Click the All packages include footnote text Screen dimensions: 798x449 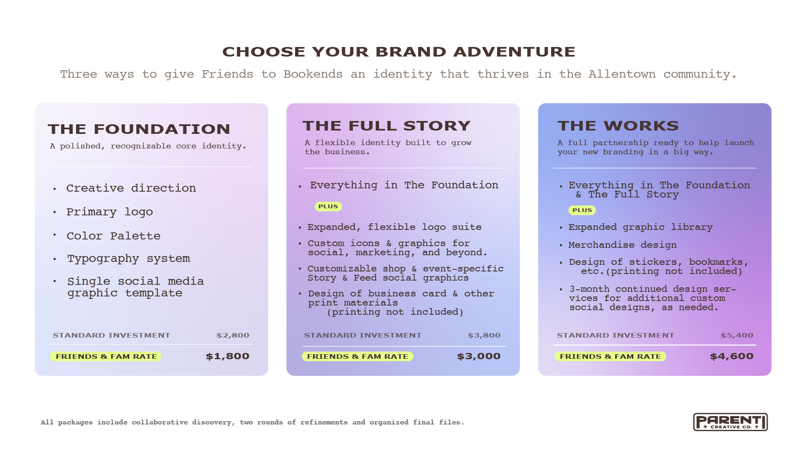252,422
